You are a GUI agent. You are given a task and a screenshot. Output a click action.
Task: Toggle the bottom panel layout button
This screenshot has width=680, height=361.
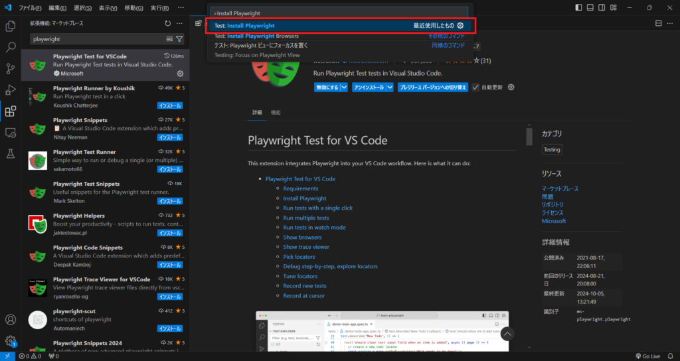[591, 7]
